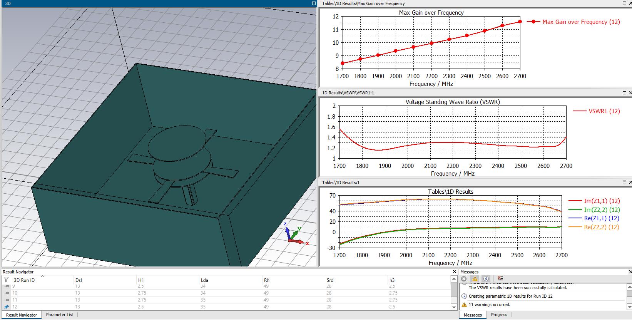Viewport: 632px width, 320px height.
Task: Pin run 11 using its pin icon
Action: click(x=7, y=300)
